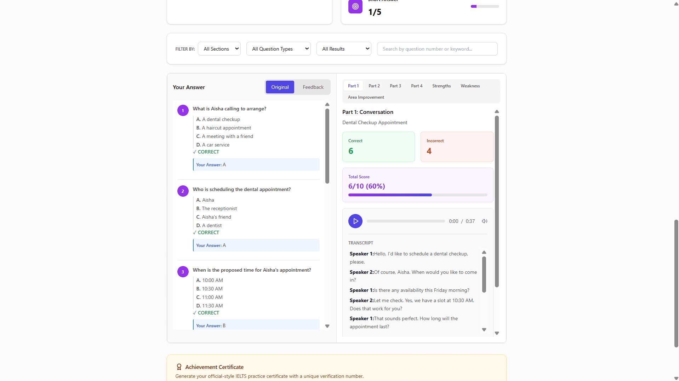Click option B. A haircut appointment
The image size is (679, 381).
pos(223,128)
